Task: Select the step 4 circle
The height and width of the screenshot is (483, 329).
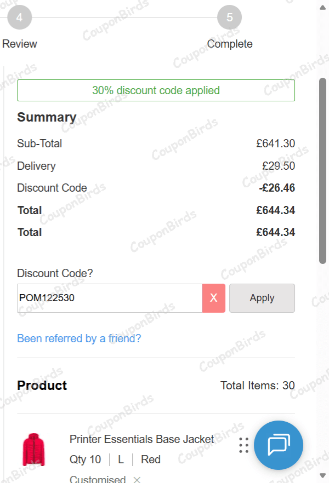Action: pyautogui.click(x=19, y=18)
